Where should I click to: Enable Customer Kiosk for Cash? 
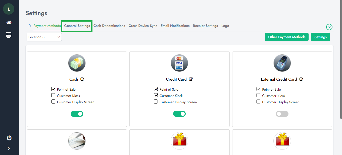[x=53, y=95]
